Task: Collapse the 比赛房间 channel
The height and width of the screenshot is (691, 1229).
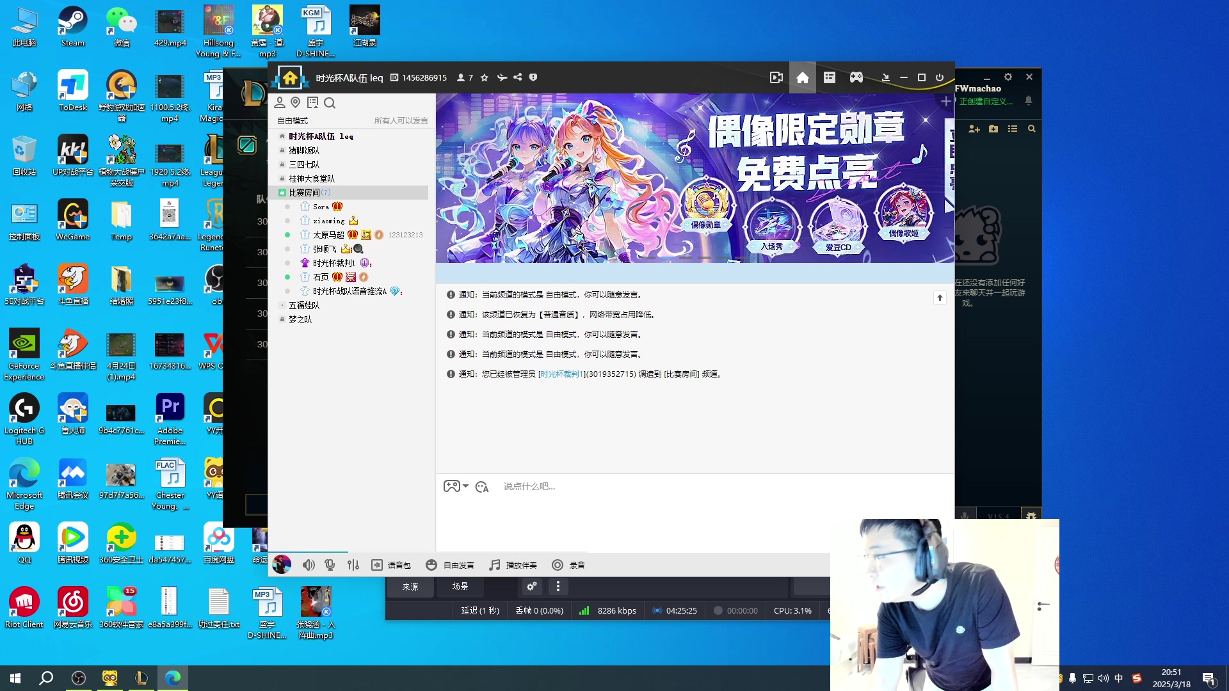Action: click(282, 193)
